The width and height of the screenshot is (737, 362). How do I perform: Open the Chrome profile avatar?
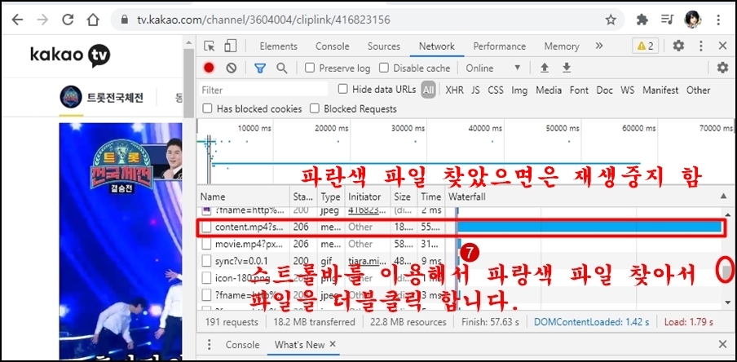coord(693,20)
